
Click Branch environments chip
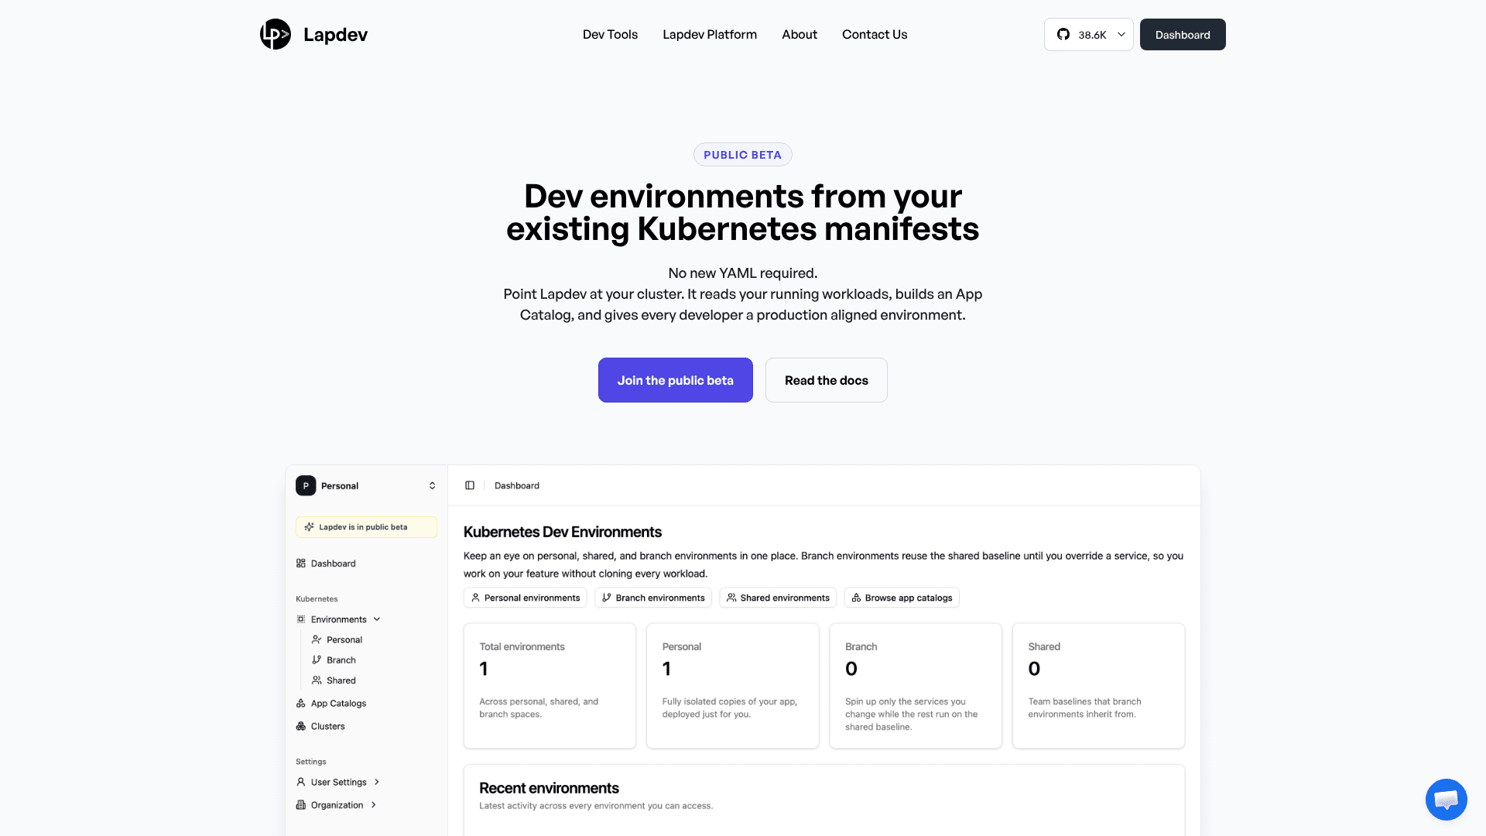pos(653,598)
